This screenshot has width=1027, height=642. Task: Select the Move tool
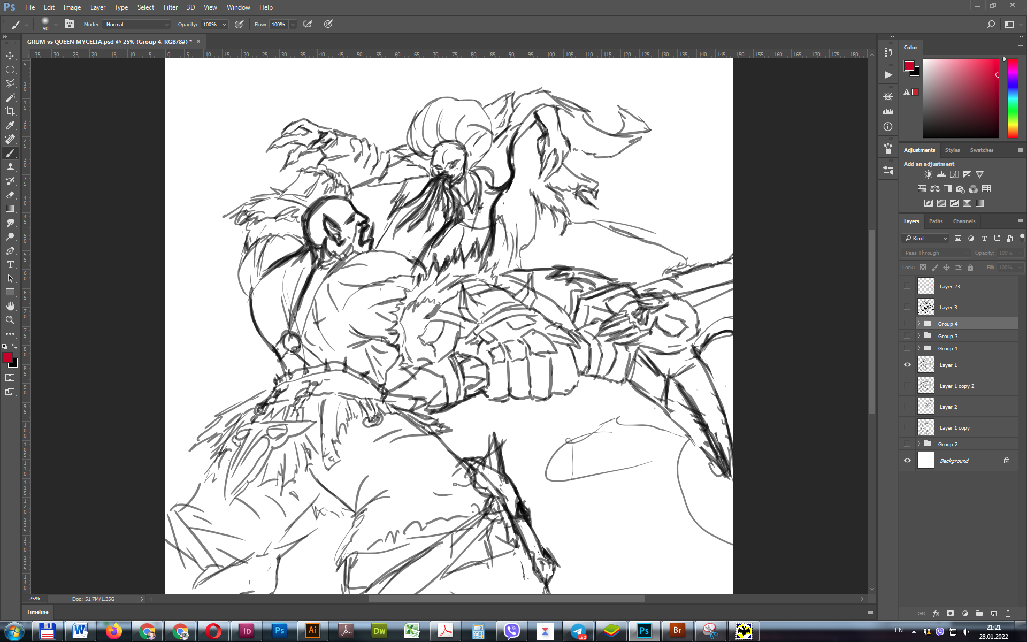(x=10, y=56)
